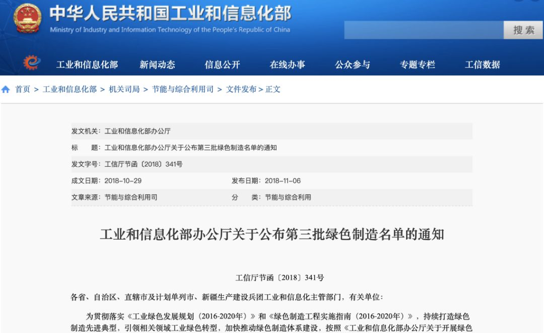
Task: Click the large article headline
Action: point(272,234)
